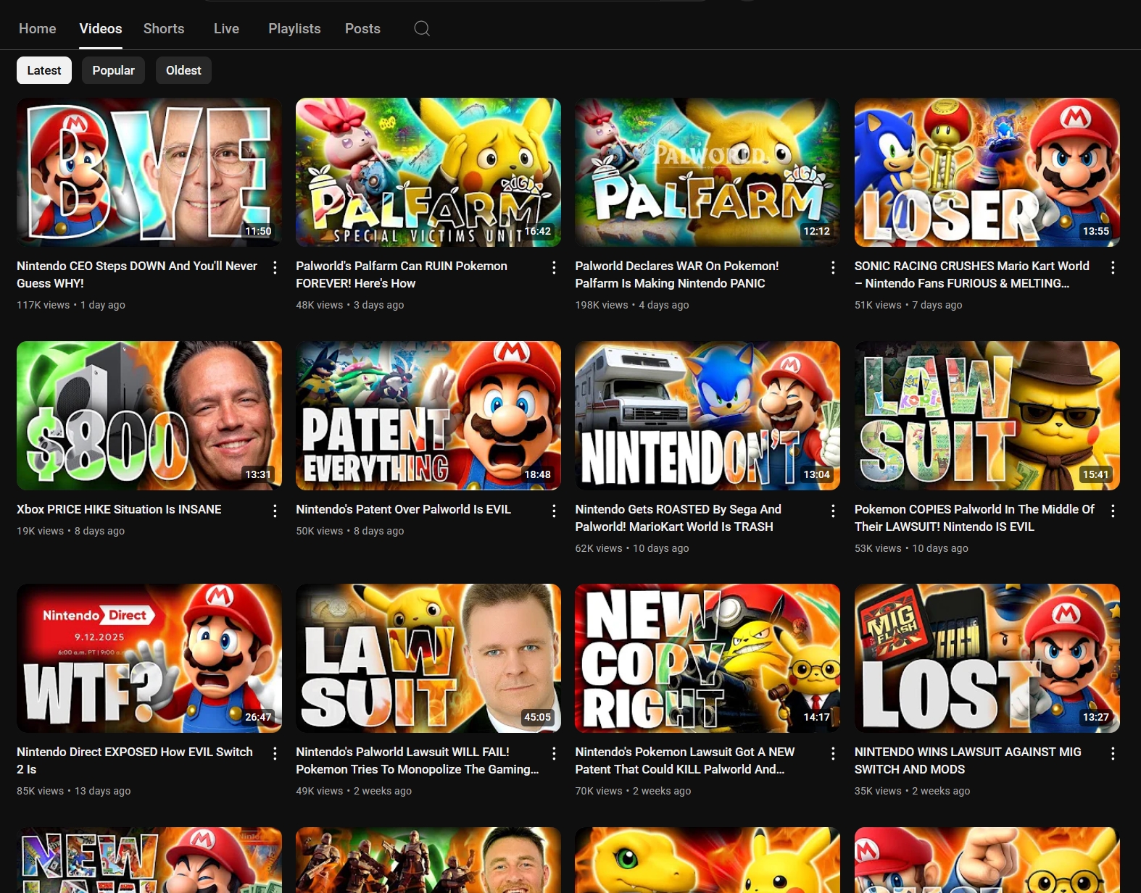Click '70K views • 2 weeks ago' text
This screenshot has width=1141, height=893.
pyautogui.click(x=633, y=791)
